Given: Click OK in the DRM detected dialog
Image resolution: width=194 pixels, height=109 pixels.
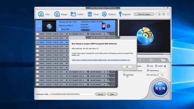Looking at the screenshot, I should (127, 67).
